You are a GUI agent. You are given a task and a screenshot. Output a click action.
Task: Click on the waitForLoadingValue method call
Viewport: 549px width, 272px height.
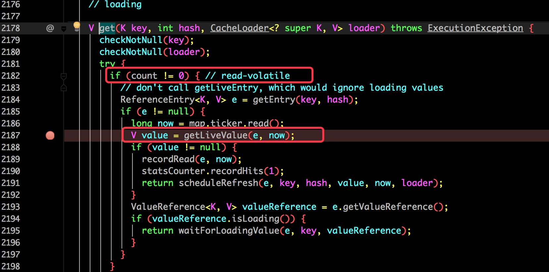(x=229, y=231)
